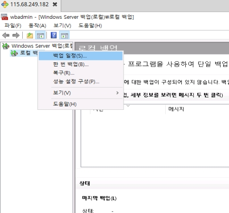
Task: Open the blue Help question mark icon
Action: click(54, 35)
